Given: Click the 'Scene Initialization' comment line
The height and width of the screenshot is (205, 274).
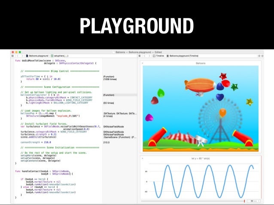Looking at the screenshot, I should click(60, 148).
